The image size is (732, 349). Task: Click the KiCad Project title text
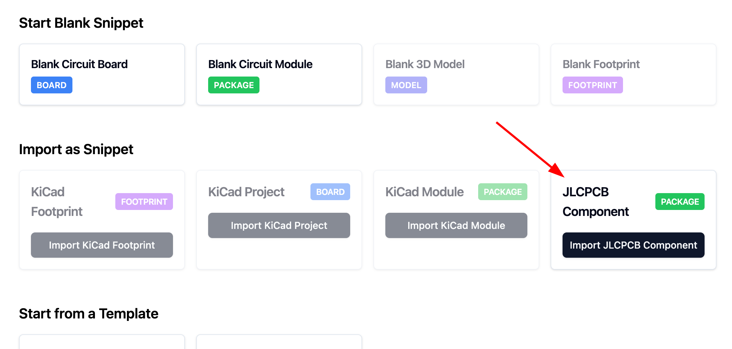246,192
